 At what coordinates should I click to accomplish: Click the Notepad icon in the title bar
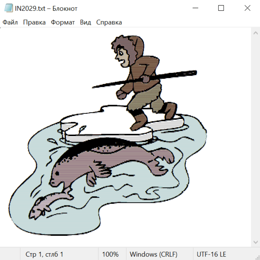click(x=8, y=8)
